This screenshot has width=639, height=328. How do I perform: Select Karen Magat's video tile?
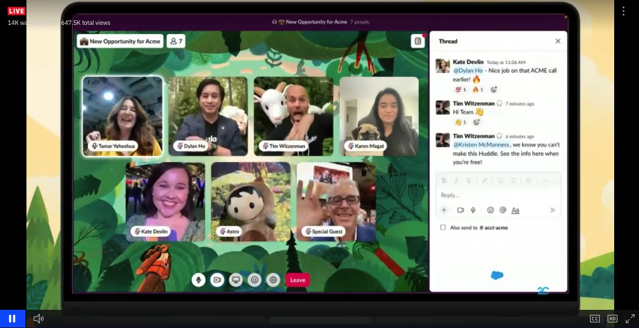pyautogui.click(x=379, y=116)
